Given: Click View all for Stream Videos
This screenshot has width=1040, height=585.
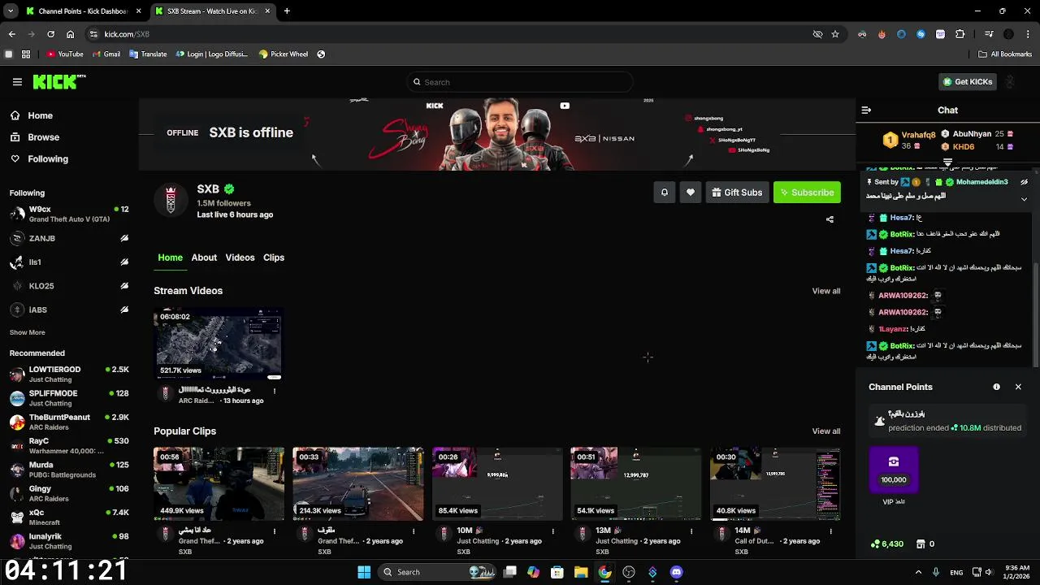Looking at the screenshot, I should click(x=826, y=291).
